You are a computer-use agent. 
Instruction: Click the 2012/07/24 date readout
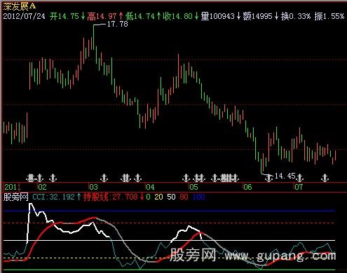coord(24,16)
